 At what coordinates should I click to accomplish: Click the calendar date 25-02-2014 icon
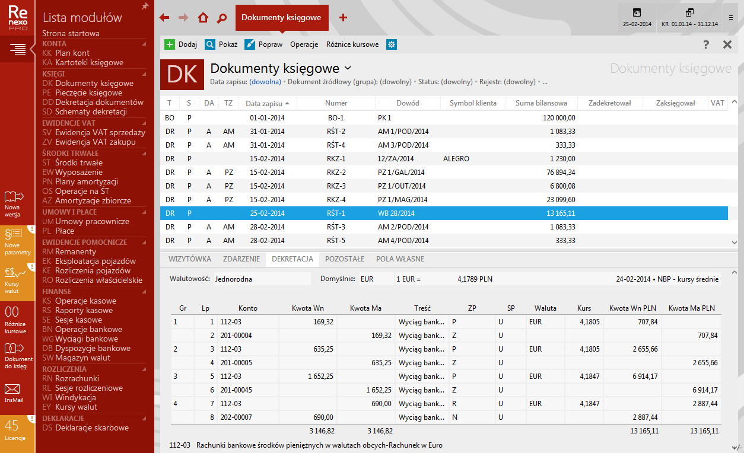(637, 17)
